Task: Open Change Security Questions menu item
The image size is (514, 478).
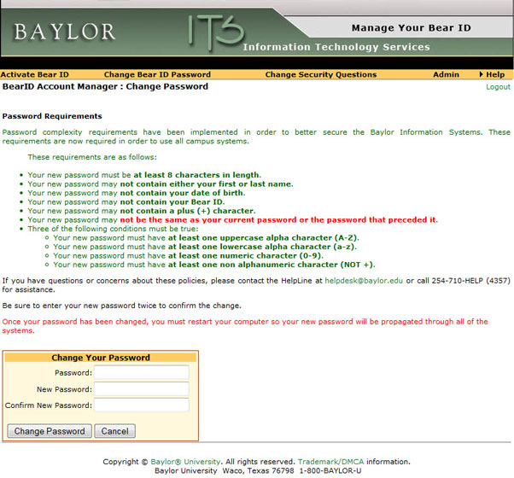Action: pos(321,75)
